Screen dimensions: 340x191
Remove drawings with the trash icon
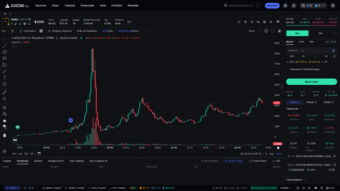(5, 135)
